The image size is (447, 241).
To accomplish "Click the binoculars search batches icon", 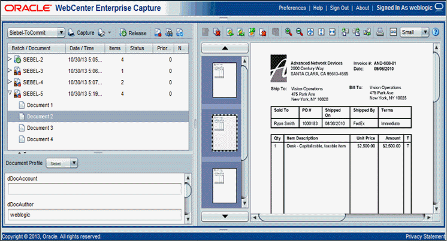I will 169,33.
